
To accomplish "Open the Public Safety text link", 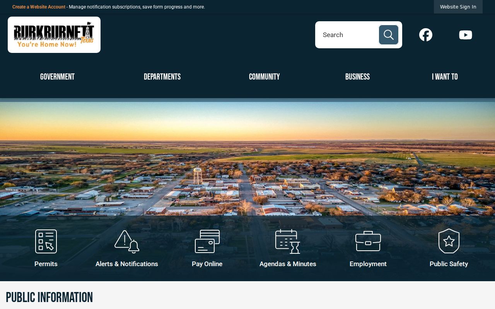I will click(449, 264).
